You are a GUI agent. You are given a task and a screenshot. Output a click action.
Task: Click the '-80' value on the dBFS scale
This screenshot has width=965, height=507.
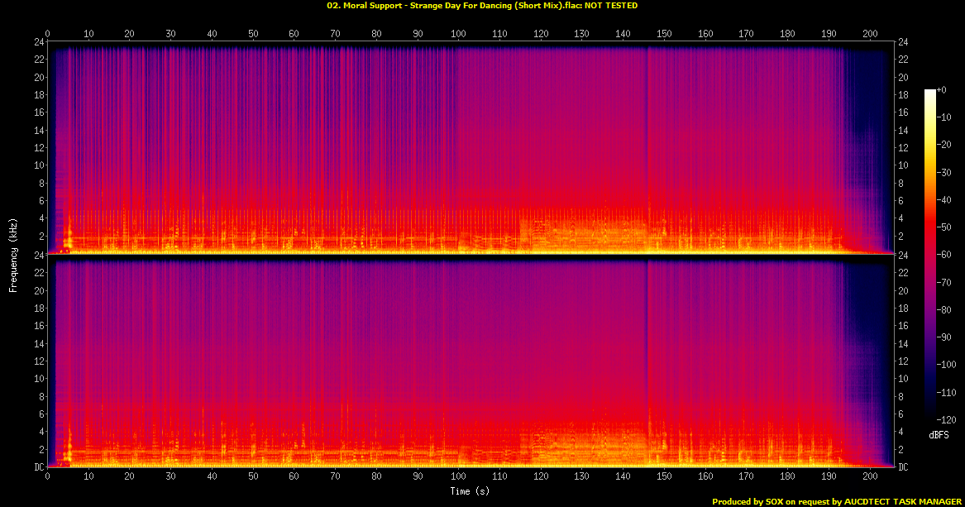(944, 309)
